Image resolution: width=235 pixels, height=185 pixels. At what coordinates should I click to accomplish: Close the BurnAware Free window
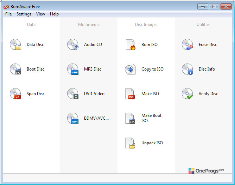[x=226, y=7]
